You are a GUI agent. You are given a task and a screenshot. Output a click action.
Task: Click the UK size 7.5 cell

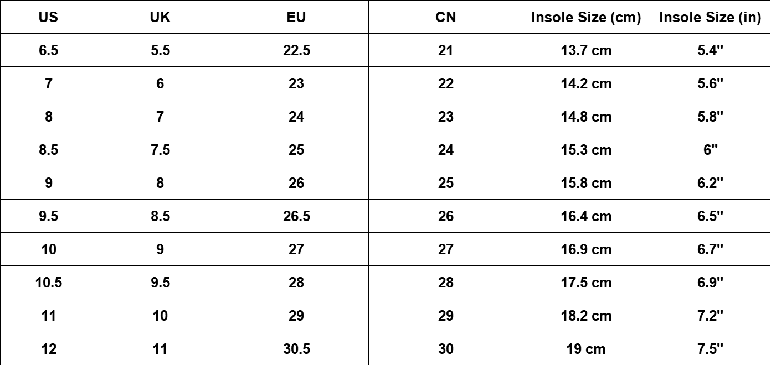(x=160, y=150)
